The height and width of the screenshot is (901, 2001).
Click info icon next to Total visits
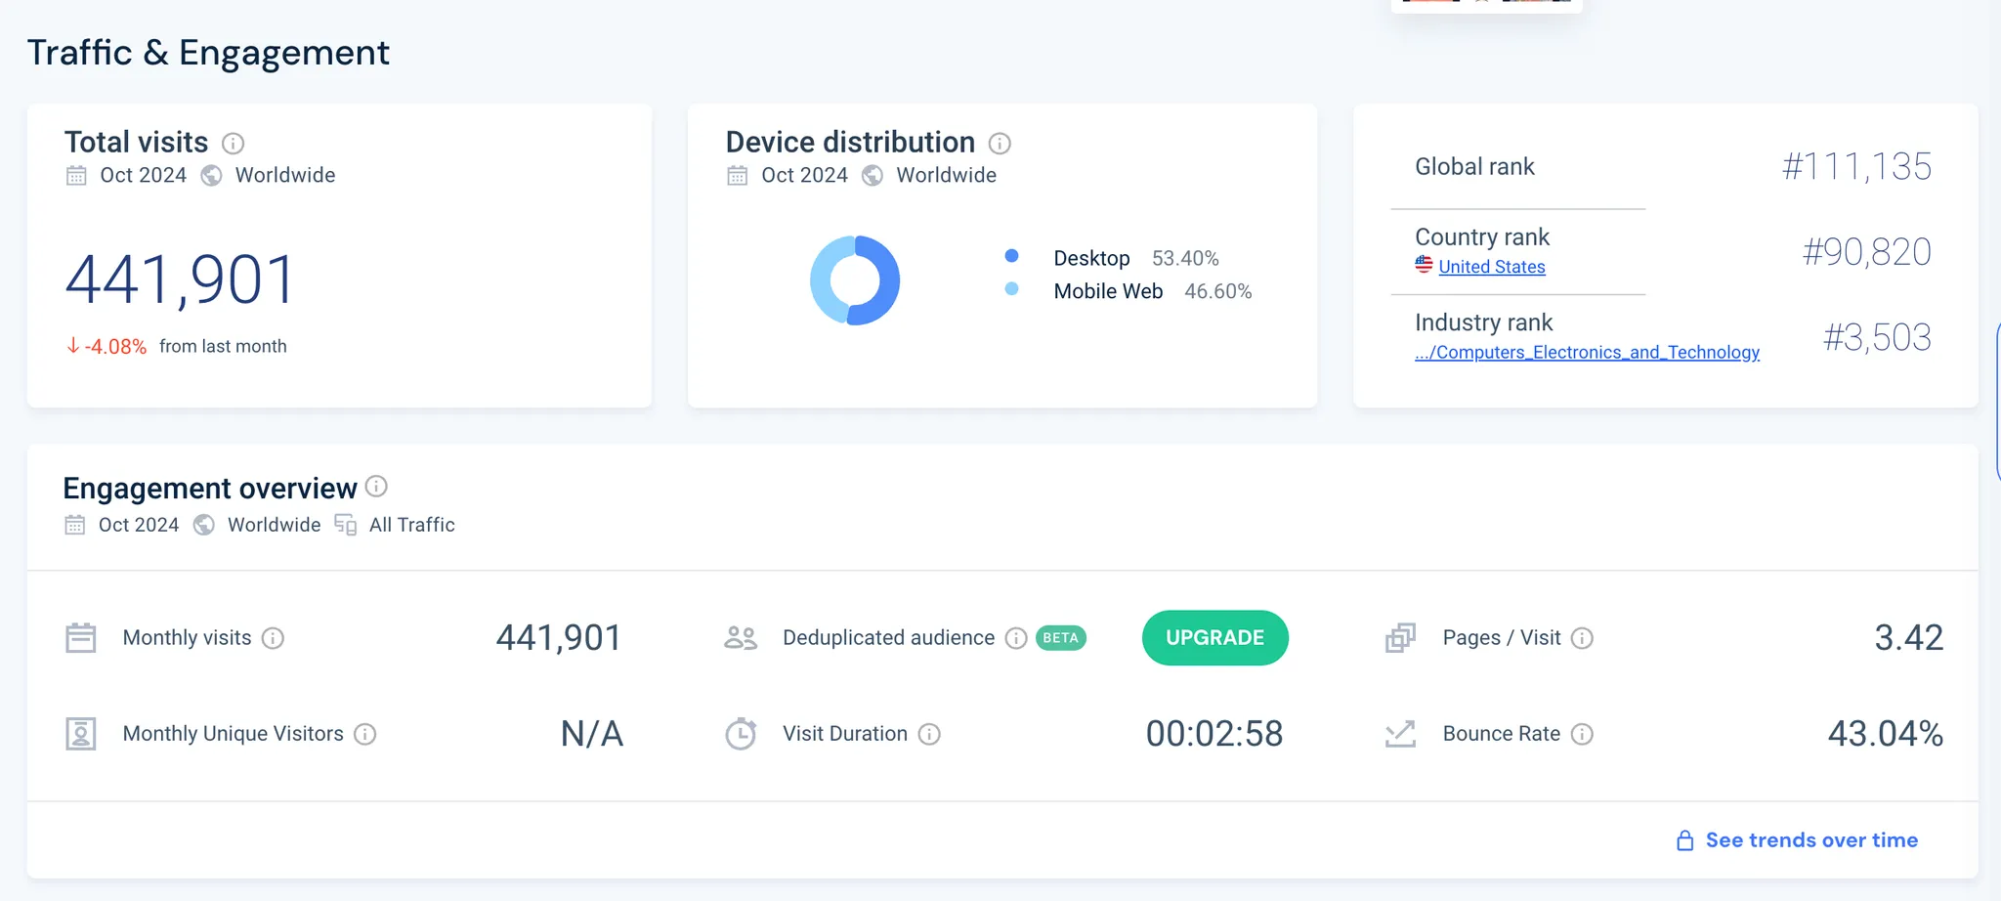tap(233, 144)
